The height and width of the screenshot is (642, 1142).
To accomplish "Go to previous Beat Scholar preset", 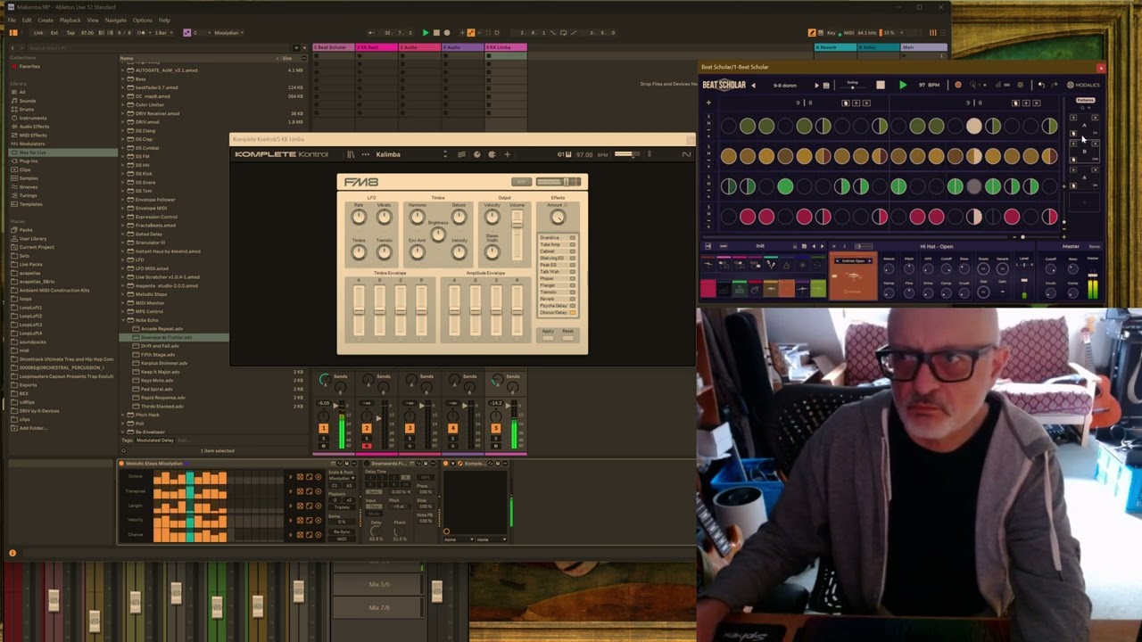I will tap(753, 85).
